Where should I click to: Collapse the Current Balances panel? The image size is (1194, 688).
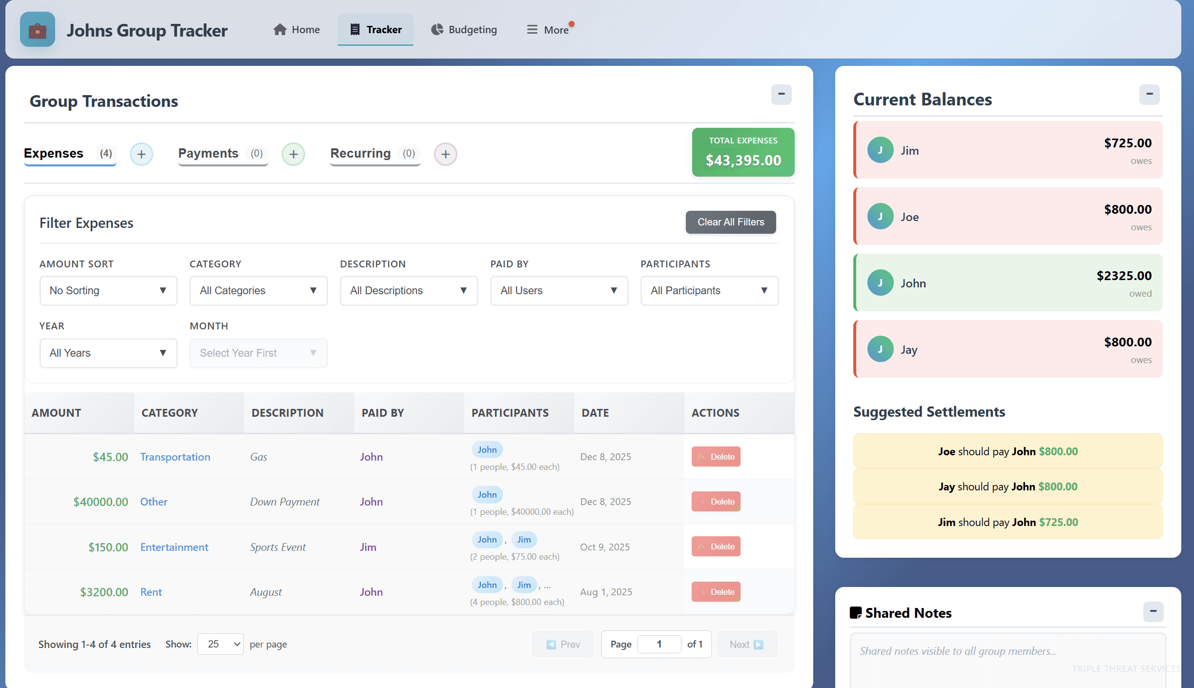tap(1150, 95)
